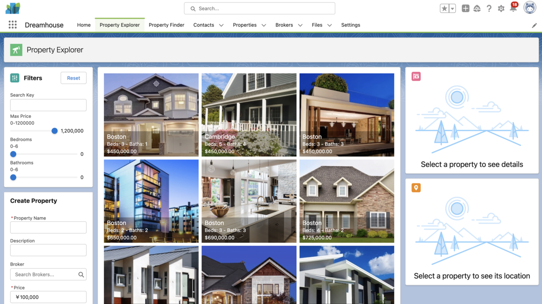Select the Boston 3 beds 3 baths $450,000 tile
542x304 pixels.
coord(347,115)
